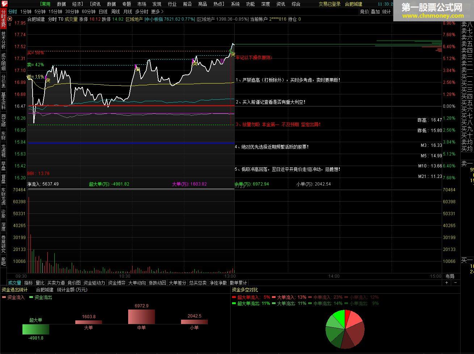Image resolution: width=474 pixels, height=354 pixels.
Task: Click the plus button at chart bottom right
Action: click(447, 283)
